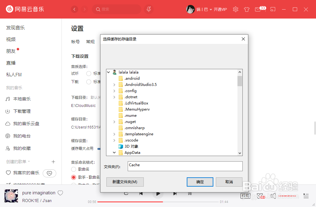316x207 pixels.
Task: Select the 下载 quality radio button
Action: (x=89, y=82)
